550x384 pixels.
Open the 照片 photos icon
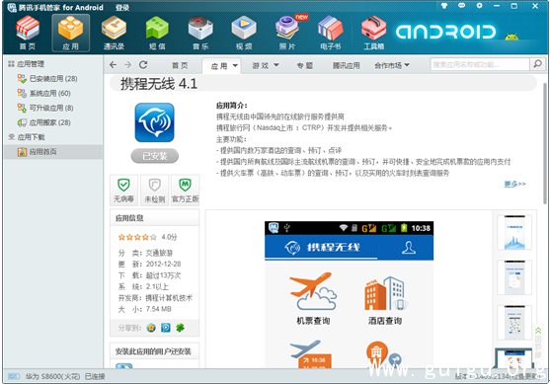pyautogui.click(x=287, y=33)
